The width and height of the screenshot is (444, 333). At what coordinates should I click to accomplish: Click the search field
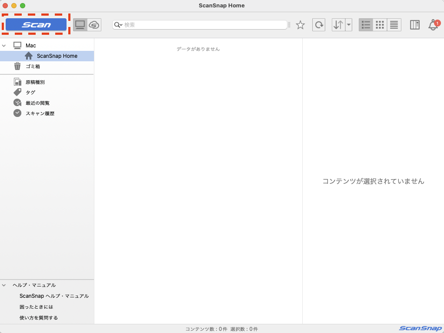pos(200,25)
